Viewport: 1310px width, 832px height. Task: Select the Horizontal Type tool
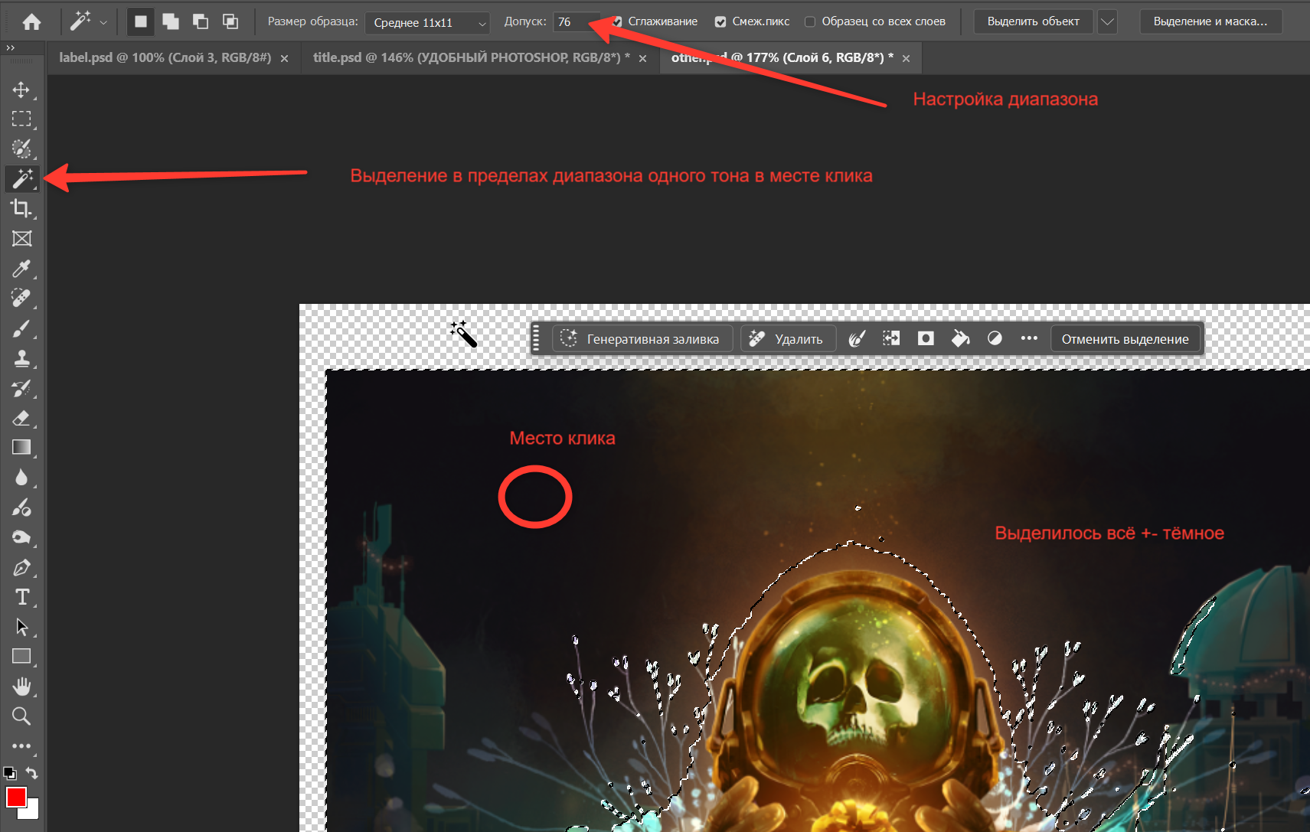21,597
